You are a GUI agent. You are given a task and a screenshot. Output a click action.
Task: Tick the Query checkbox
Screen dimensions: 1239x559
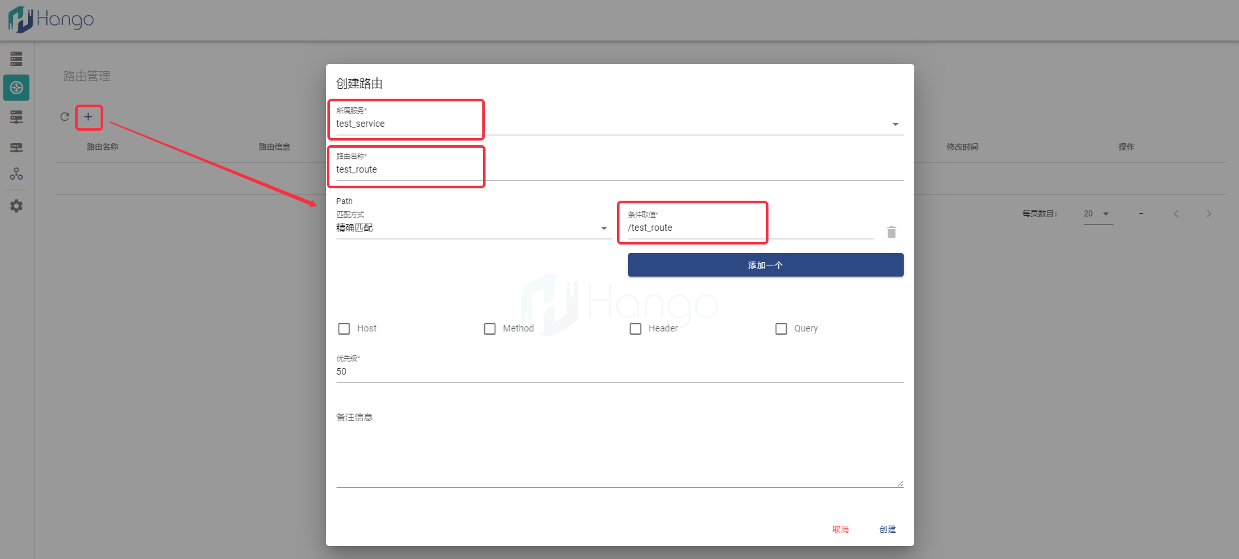pos(781,329)
